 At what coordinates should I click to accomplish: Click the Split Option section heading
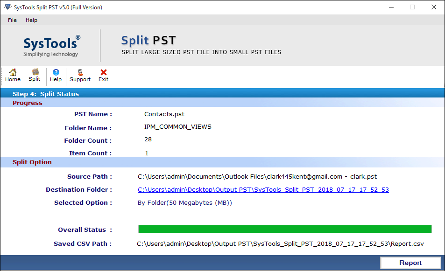32,162
